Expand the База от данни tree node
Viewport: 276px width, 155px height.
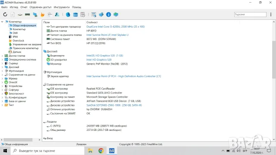(2, 101)
